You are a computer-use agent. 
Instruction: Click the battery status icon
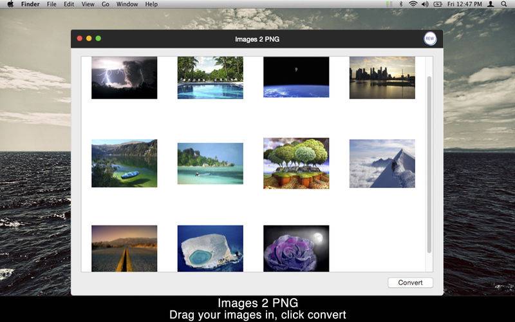tap(438, 4)
